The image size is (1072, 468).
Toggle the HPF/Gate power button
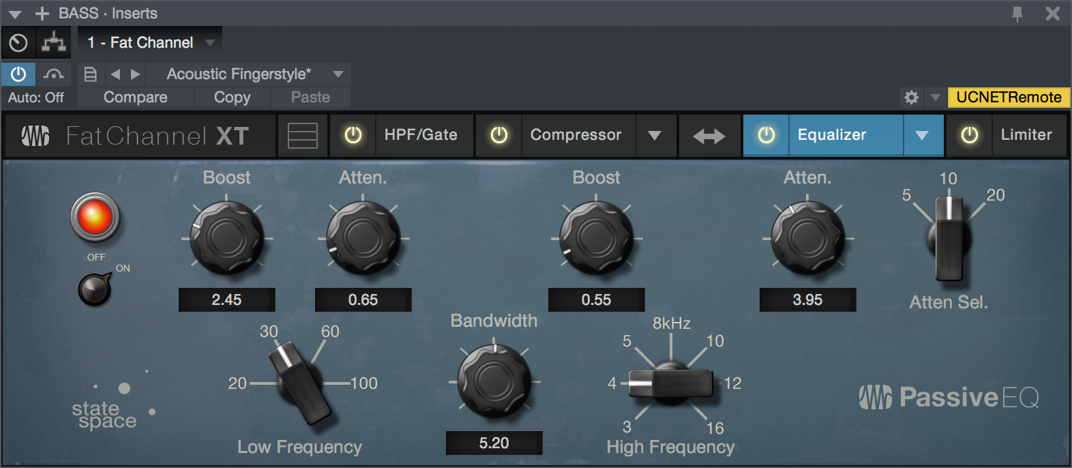353,135
